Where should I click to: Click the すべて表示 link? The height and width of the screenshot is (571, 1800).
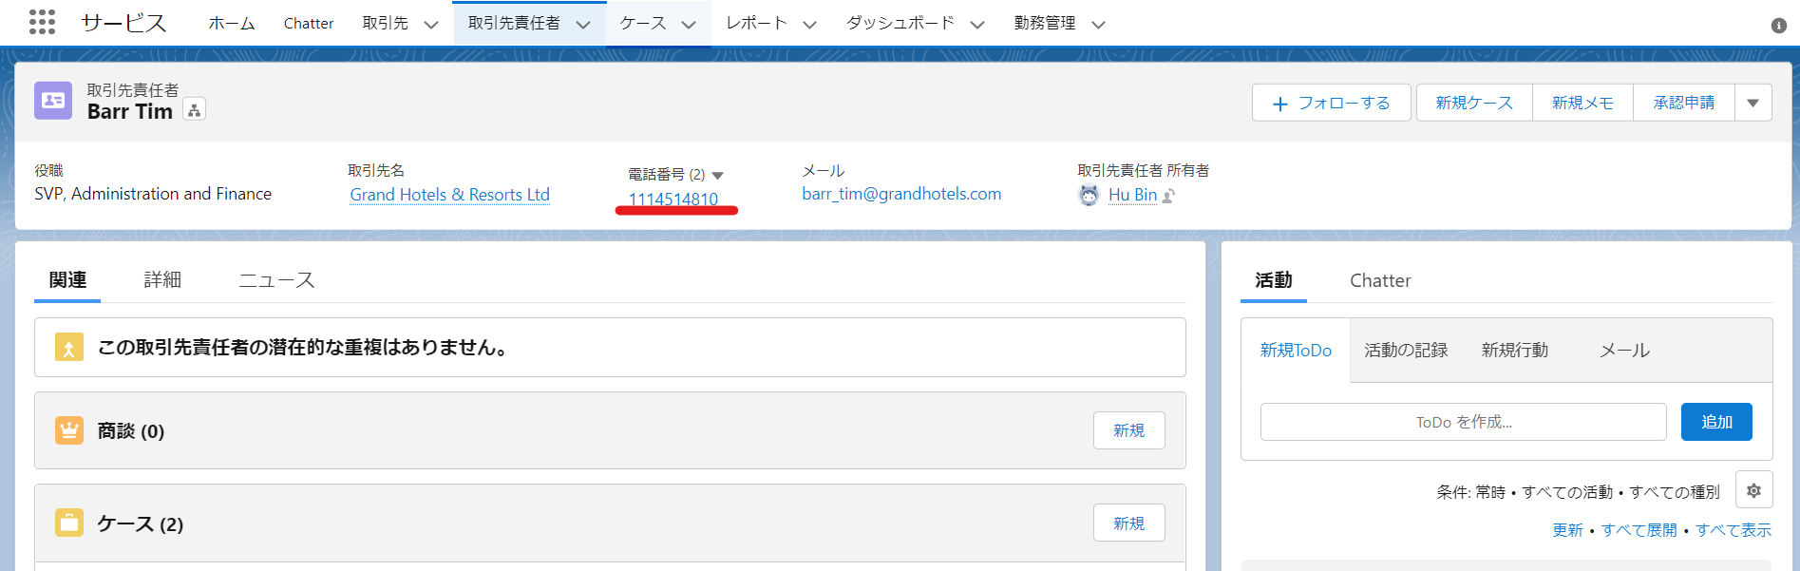[1734, 530]
